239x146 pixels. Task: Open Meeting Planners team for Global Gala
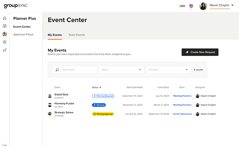coord(182,96)
